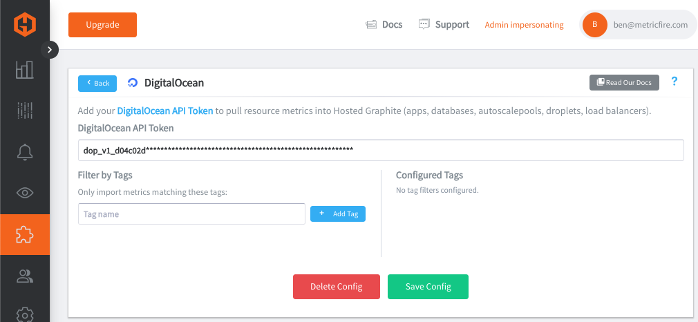
Task: Select the puzzle piece add-ons icon
Action: pos(24,234)
